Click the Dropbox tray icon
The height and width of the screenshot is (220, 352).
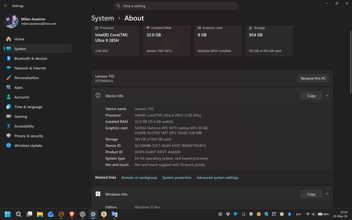tap(228, 214)
